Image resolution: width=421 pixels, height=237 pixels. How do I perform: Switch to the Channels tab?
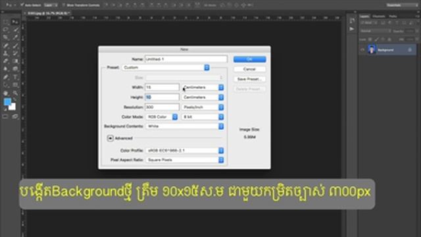pyautogui.click(x=379, y=16)
